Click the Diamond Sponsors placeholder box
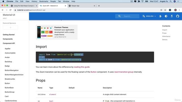The height and width of the screenshot is (102, 182). pos(11,27)
